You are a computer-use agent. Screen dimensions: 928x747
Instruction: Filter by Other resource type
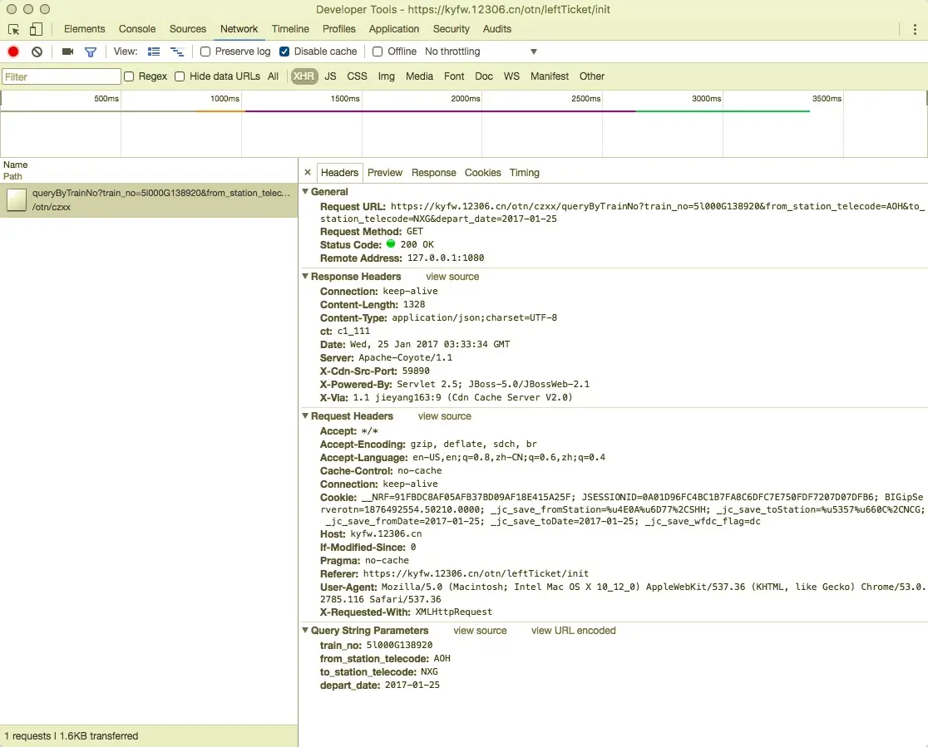point(592,76)
